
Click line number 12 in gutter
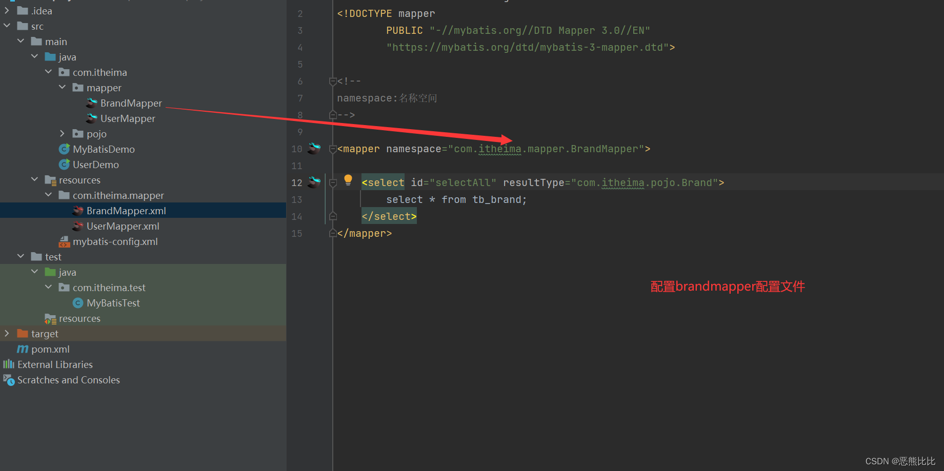click(297, 183)
